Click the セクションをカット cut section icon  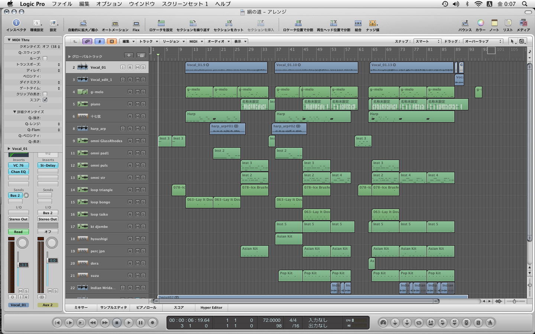point(228,23)
